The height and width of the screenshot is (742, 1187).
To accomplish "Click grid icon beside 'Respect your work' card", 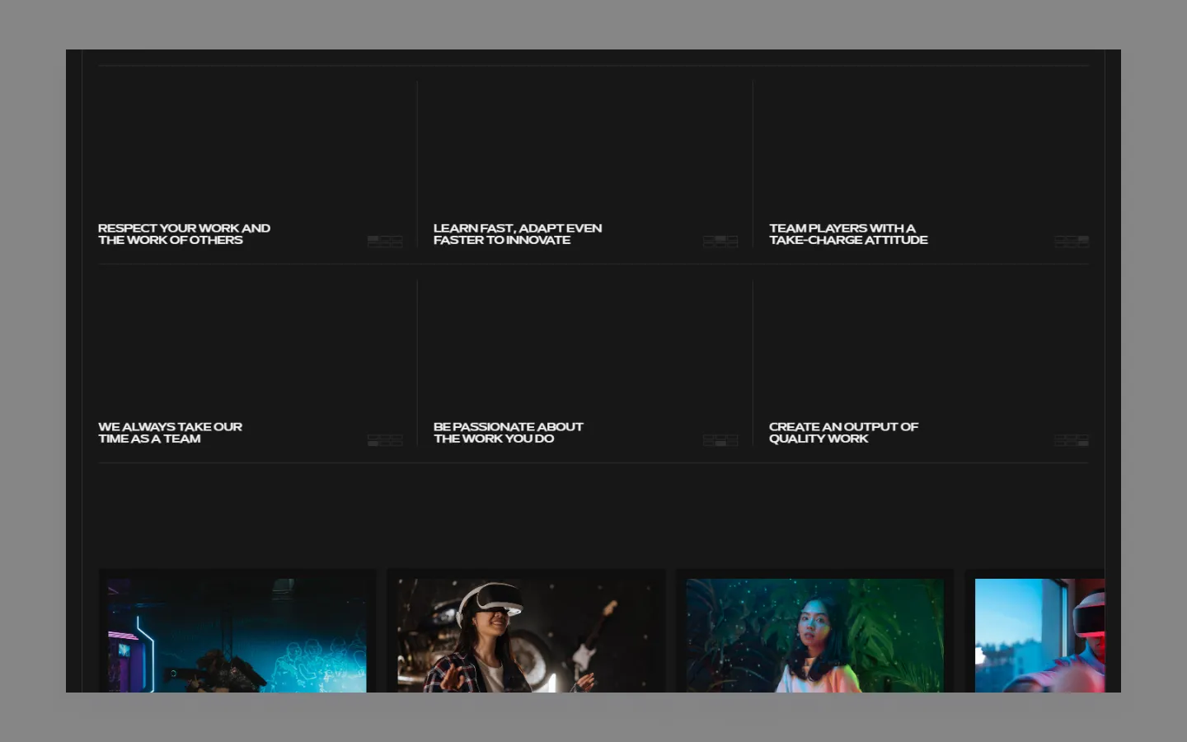I will [385, 241].
